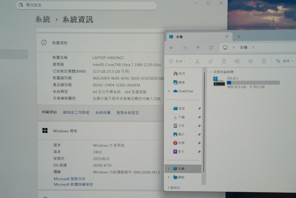Screen dimensions: 296x198
Task: Select version 24H2 value
Action: pos(97,152)
